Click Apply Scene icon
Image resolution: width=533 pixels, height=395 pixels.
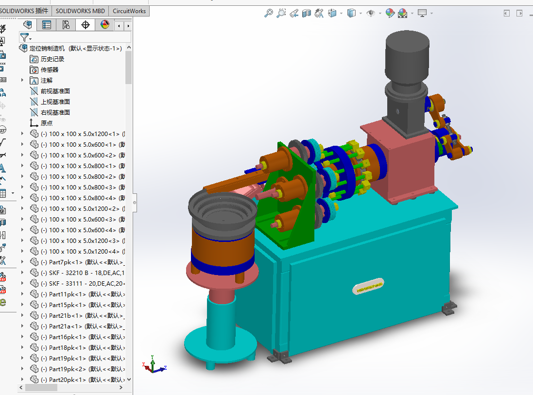[x=403, y=13]
